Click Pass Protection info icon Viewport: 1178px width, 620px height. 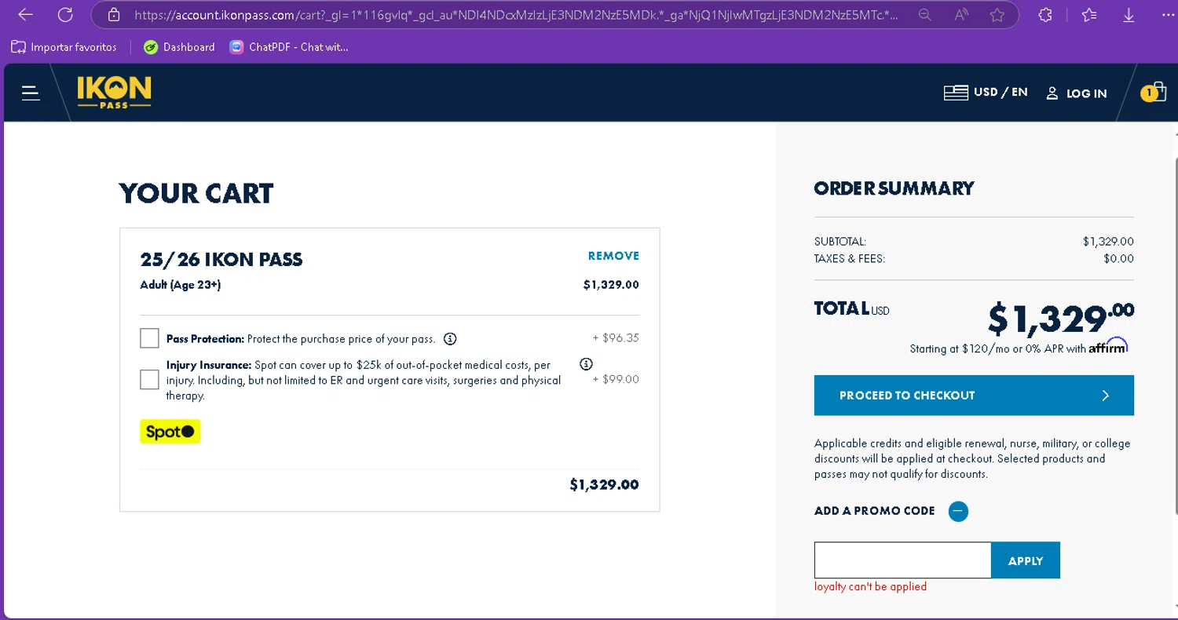(450, 339)
